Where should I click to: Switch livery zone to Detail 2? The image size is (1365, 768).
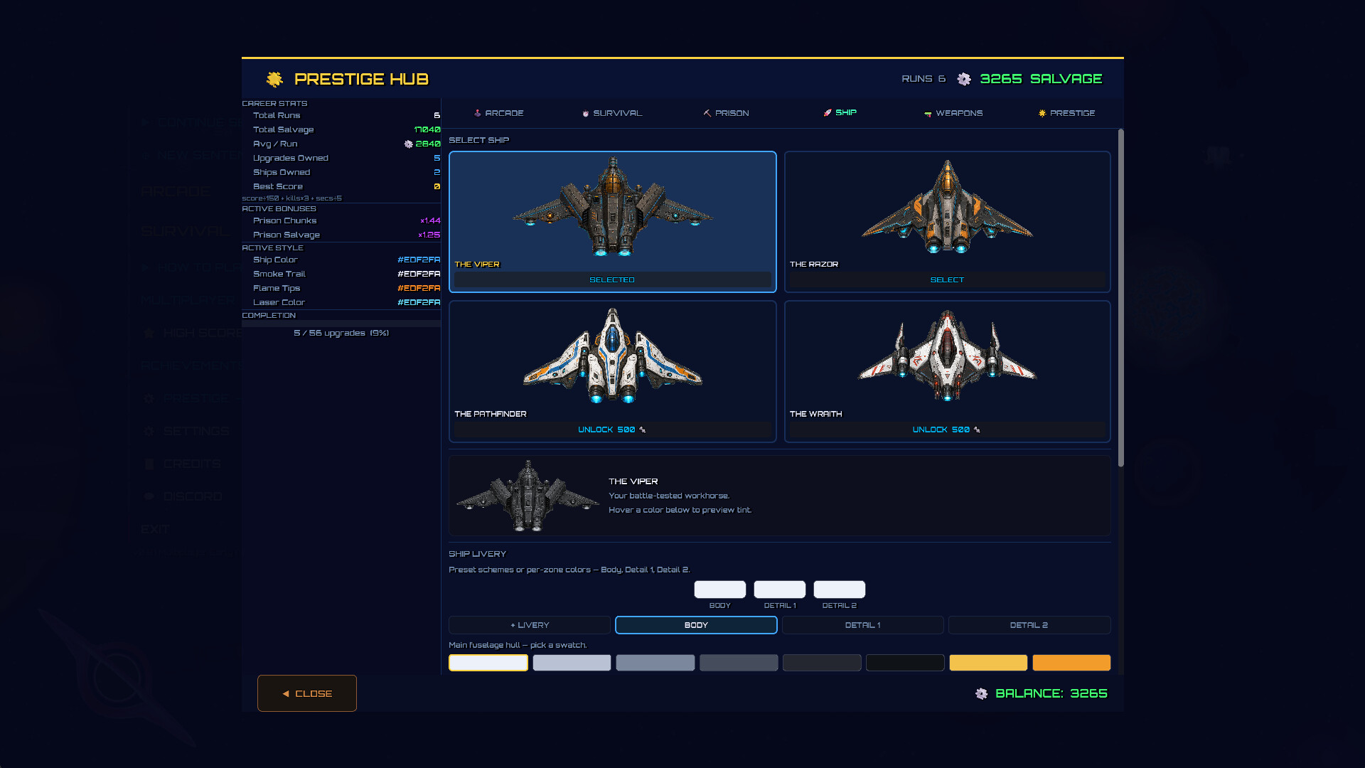1029,625
